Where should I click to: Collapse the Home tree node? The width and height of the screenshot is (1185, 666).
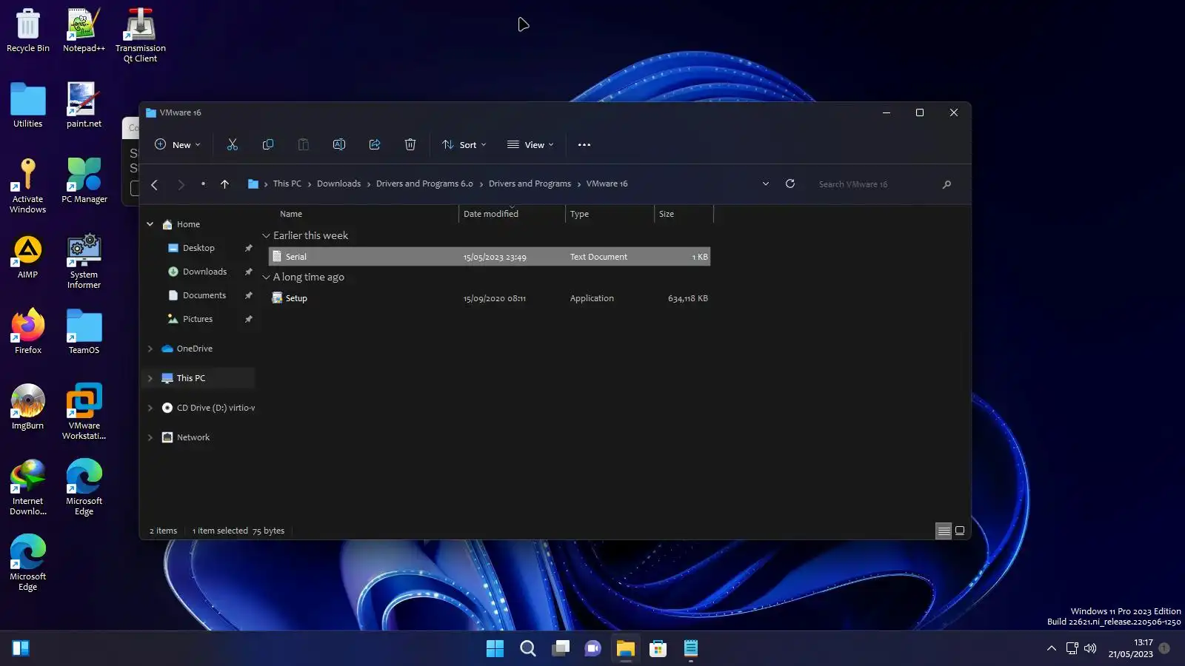coord(150,224)
